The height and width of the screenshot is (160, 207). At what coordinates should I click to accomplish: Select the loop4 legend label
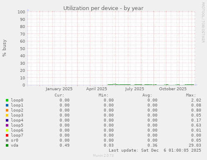[17, 120]
